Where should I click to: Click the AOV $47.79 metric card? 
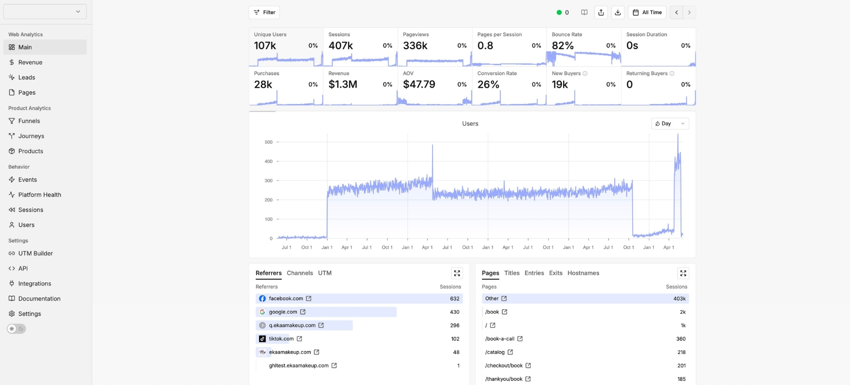point(435,86)
